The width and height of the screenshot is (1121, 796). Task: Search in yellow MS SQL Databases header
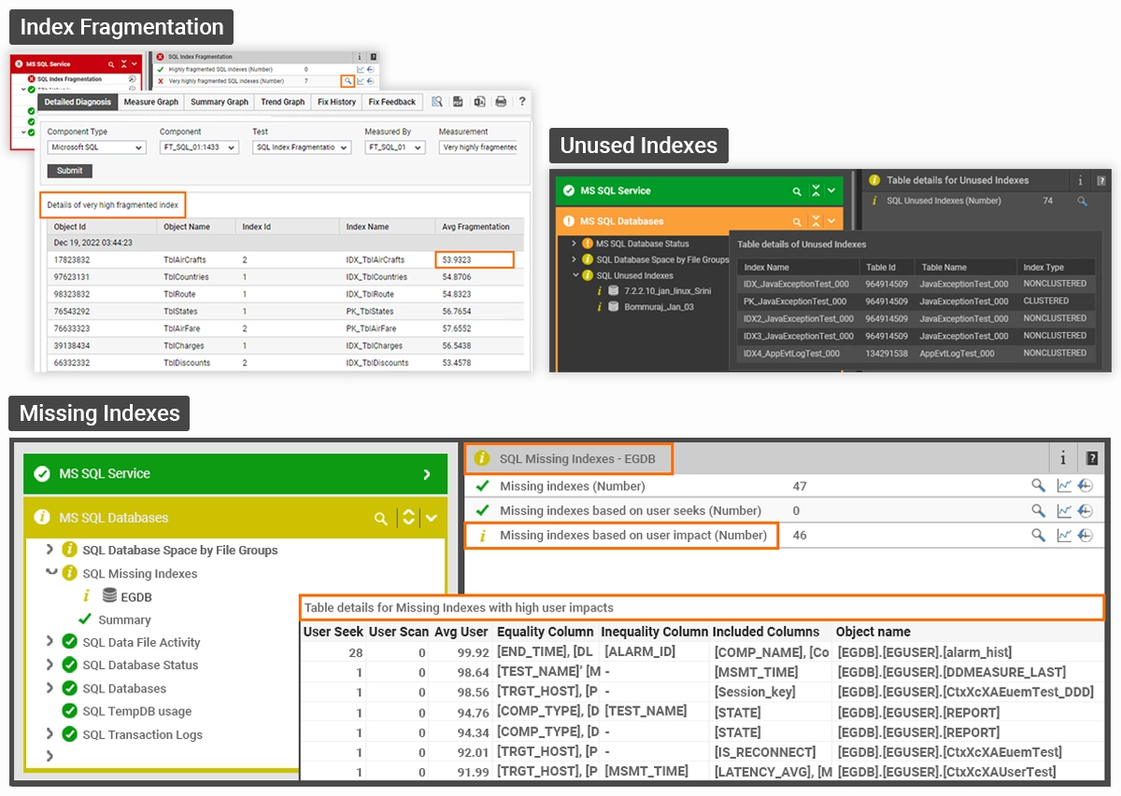click(x=380, y=519)
